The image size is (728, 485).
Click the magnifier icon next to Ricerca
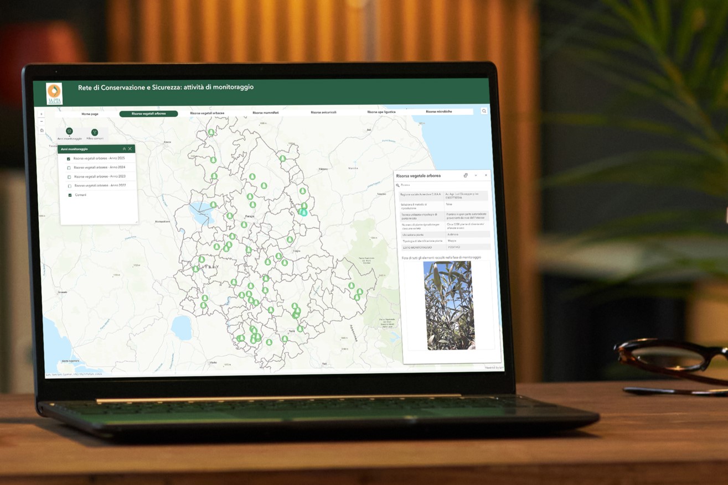(397, 185)
